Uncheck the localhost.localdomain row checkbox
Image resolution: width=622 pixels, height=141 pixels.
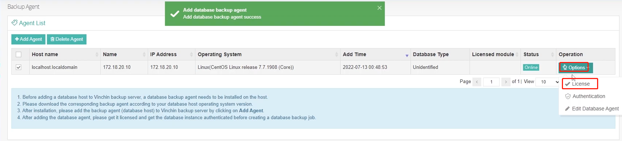click(19, 67)
